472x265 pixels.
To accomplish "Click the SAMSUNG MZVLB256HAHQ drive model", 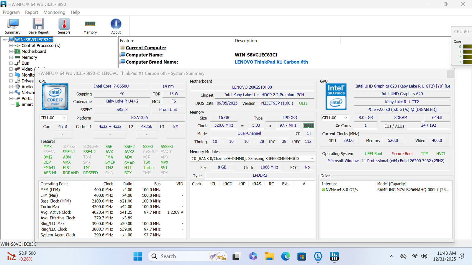I will (413, 190).
